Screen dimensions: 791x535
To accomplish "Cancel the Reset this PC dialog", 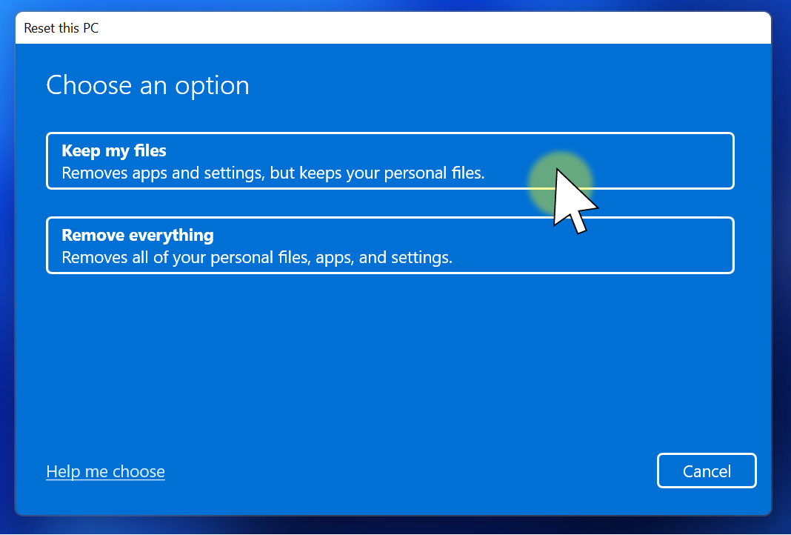I will click(x=707, y=471).
